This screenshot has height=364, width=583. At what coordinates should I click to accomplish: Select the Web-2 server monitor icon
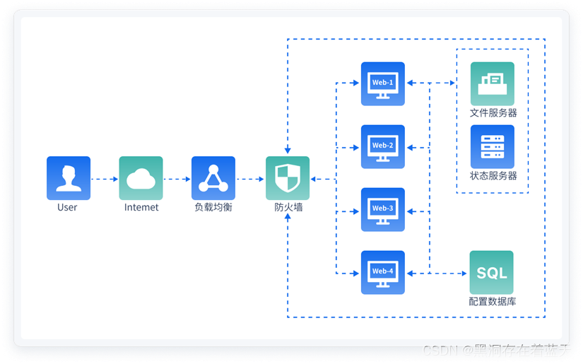tap(383, 146)
